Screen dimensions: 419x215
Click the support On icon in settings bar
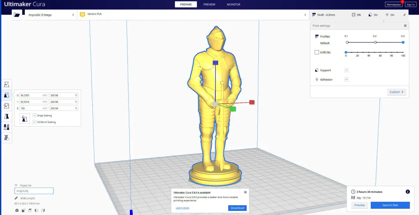pos(370,15)
